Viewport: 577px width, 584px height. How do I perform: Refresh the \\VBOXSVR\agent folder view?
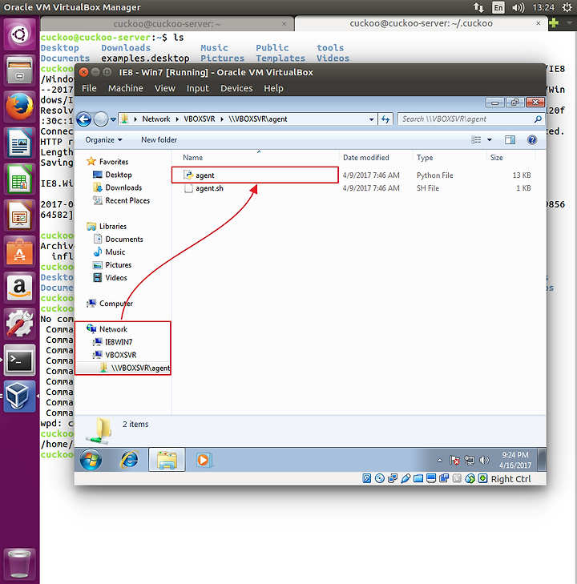tap(385, 119)
